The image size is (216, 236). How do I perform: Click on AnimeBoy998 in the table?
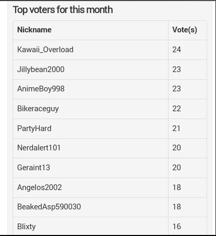(x=41, y=89)
